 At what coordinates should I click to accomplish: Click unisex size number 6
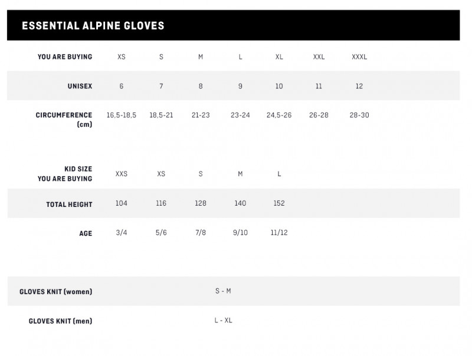[122, 86]
